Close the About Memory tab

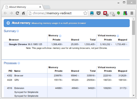click(40, 7)
